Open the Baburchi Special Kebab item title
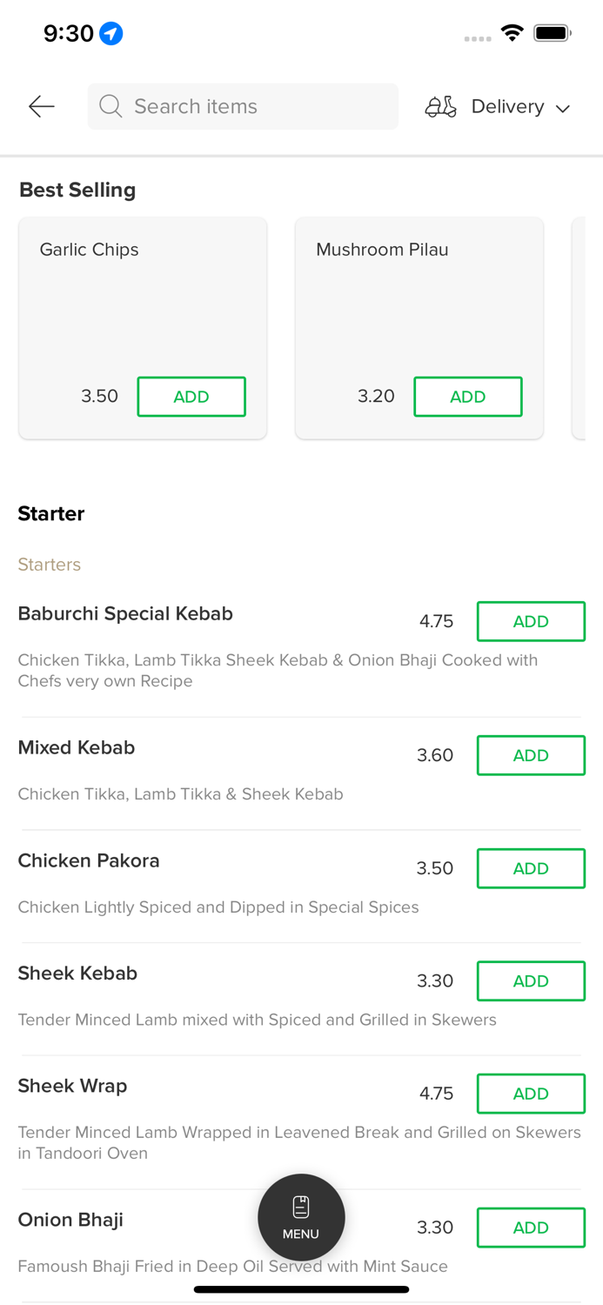The height and width of the screenshot is (1305, 603). point(125,613)
